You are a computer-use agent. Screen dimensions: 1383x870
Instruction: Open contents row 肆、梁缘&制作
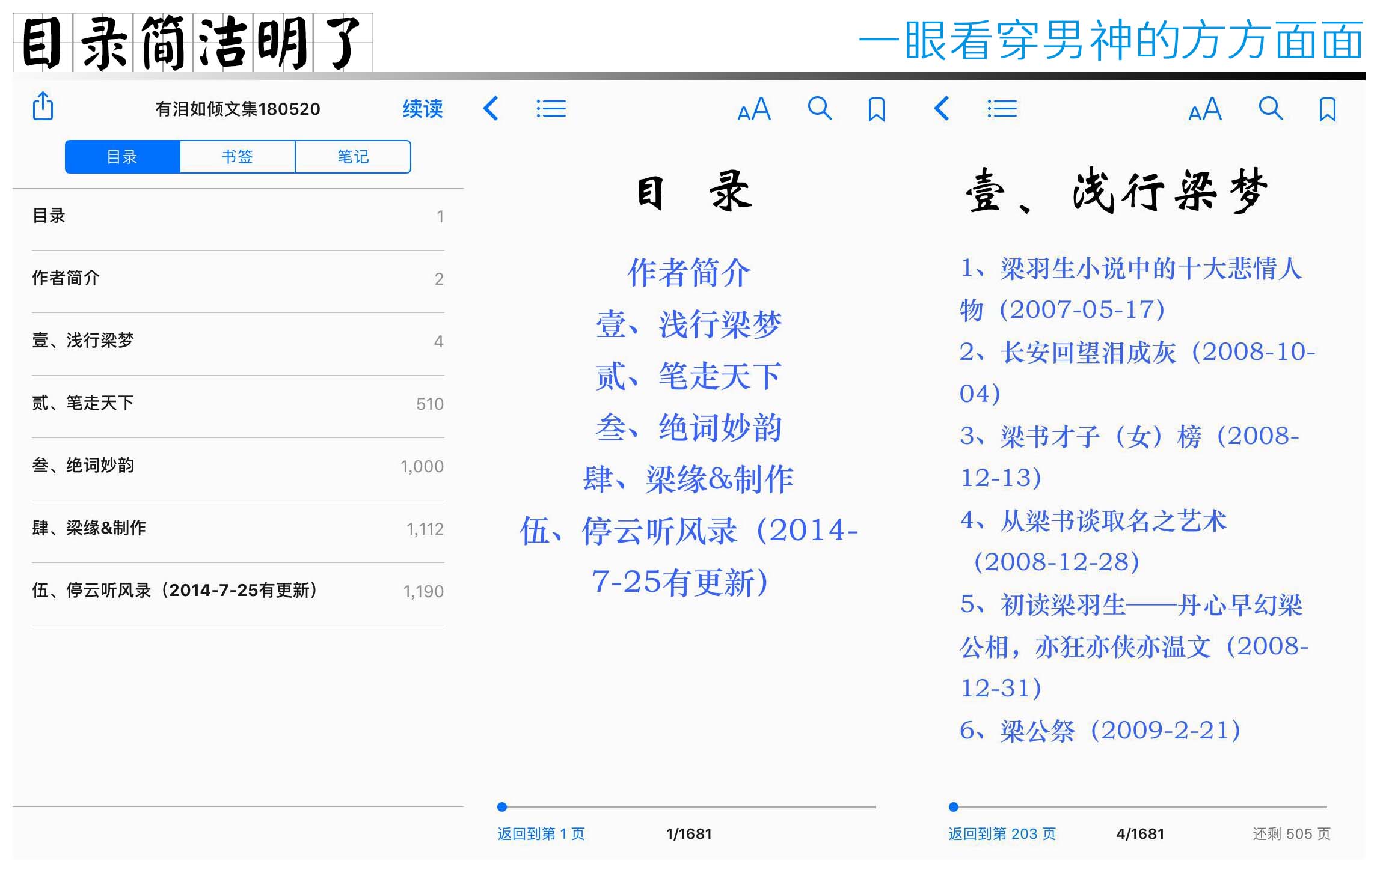[x=238, y=528]
